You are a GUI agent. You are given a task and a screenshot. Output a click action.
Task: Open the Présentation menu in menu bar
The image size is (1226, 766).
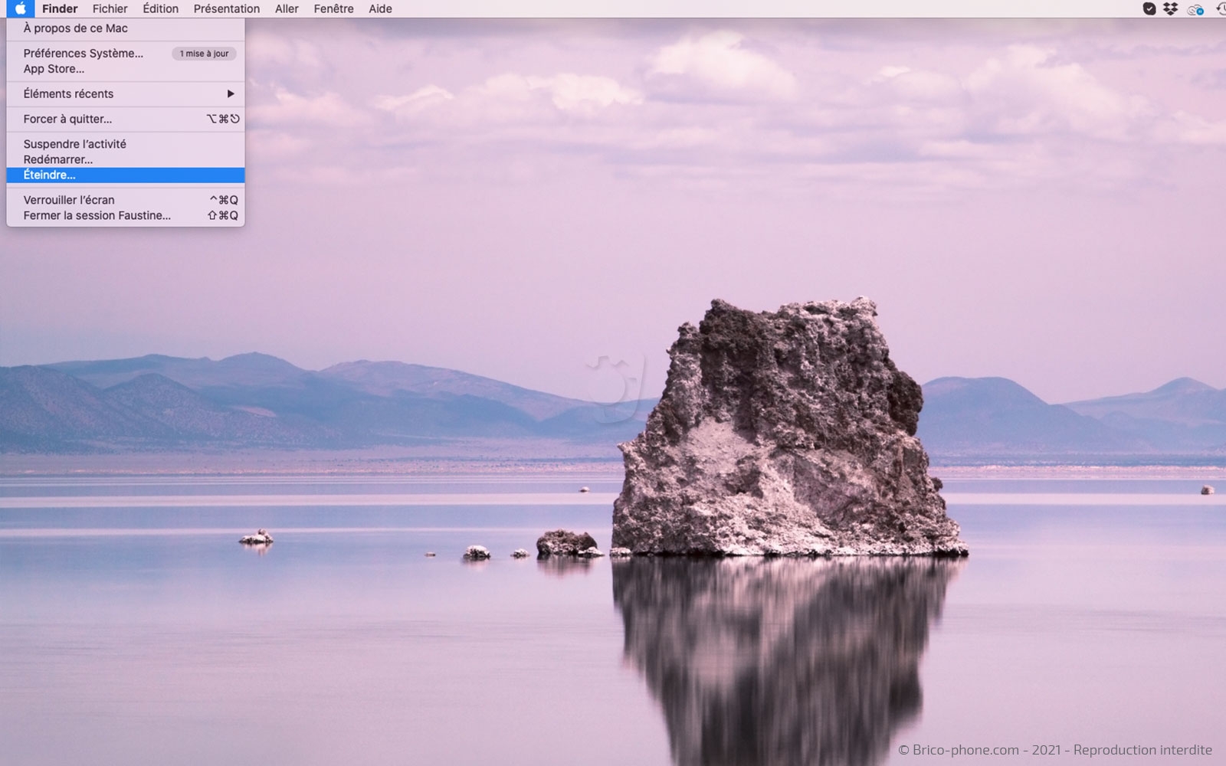tap(227, 9)
